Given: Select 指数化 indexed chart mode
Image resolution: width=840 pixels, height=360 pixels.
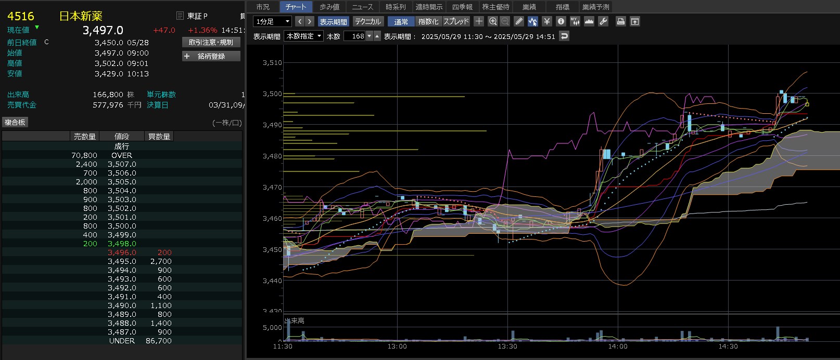Looking at the screenshot, I should tap(428, 21).
